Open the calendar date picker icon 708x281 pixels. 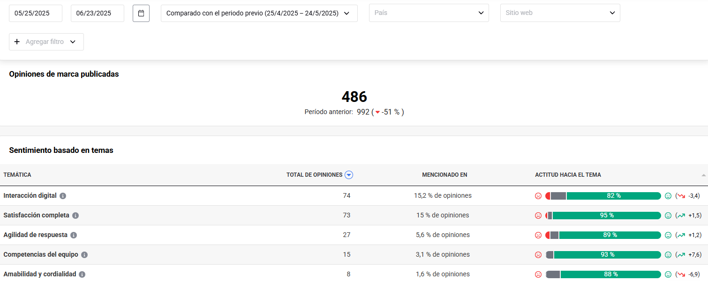click(x=141, y=13)
